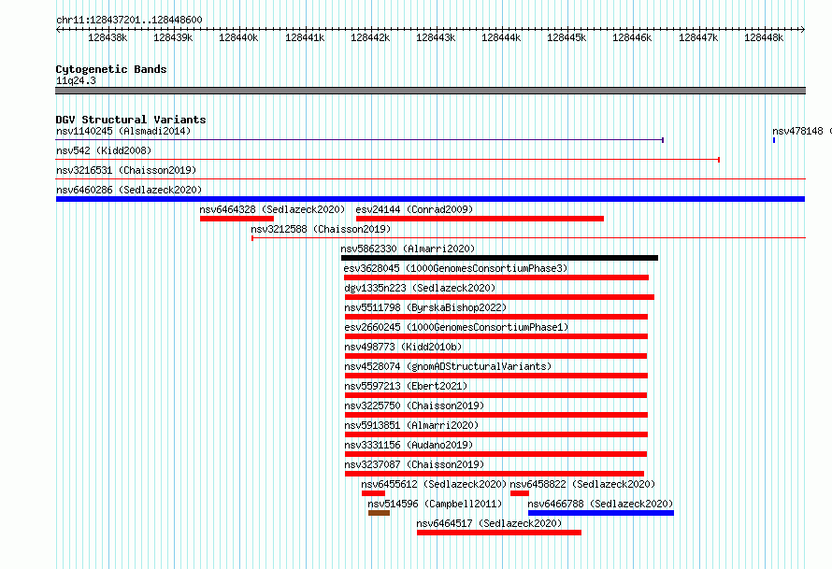
Task: Select the black nsv5862330 variant bar
Action: point(499,258)
